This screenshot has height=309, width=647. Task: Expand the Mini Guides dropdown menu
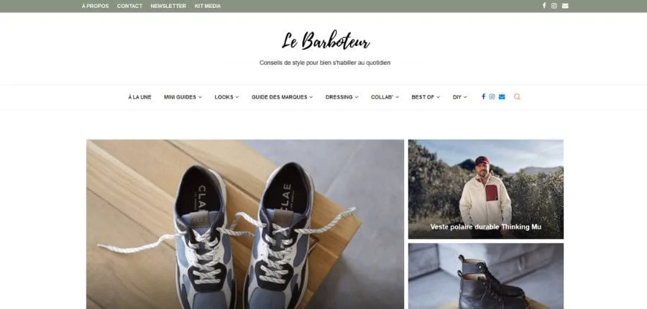coord(183,97)
